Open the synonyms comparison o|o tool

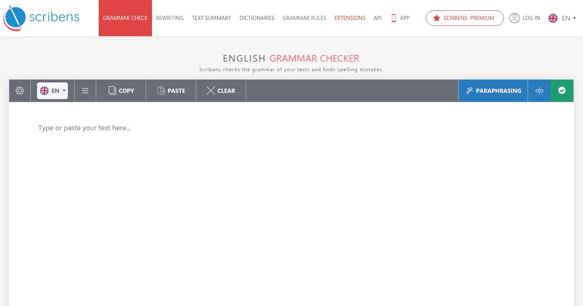tap(539, 90)
